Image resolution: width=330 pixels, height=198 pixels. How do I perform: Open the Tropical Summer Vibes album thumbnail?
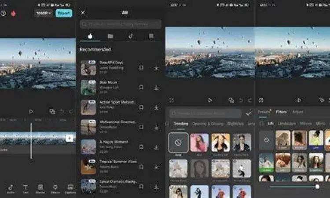(88, 167)
